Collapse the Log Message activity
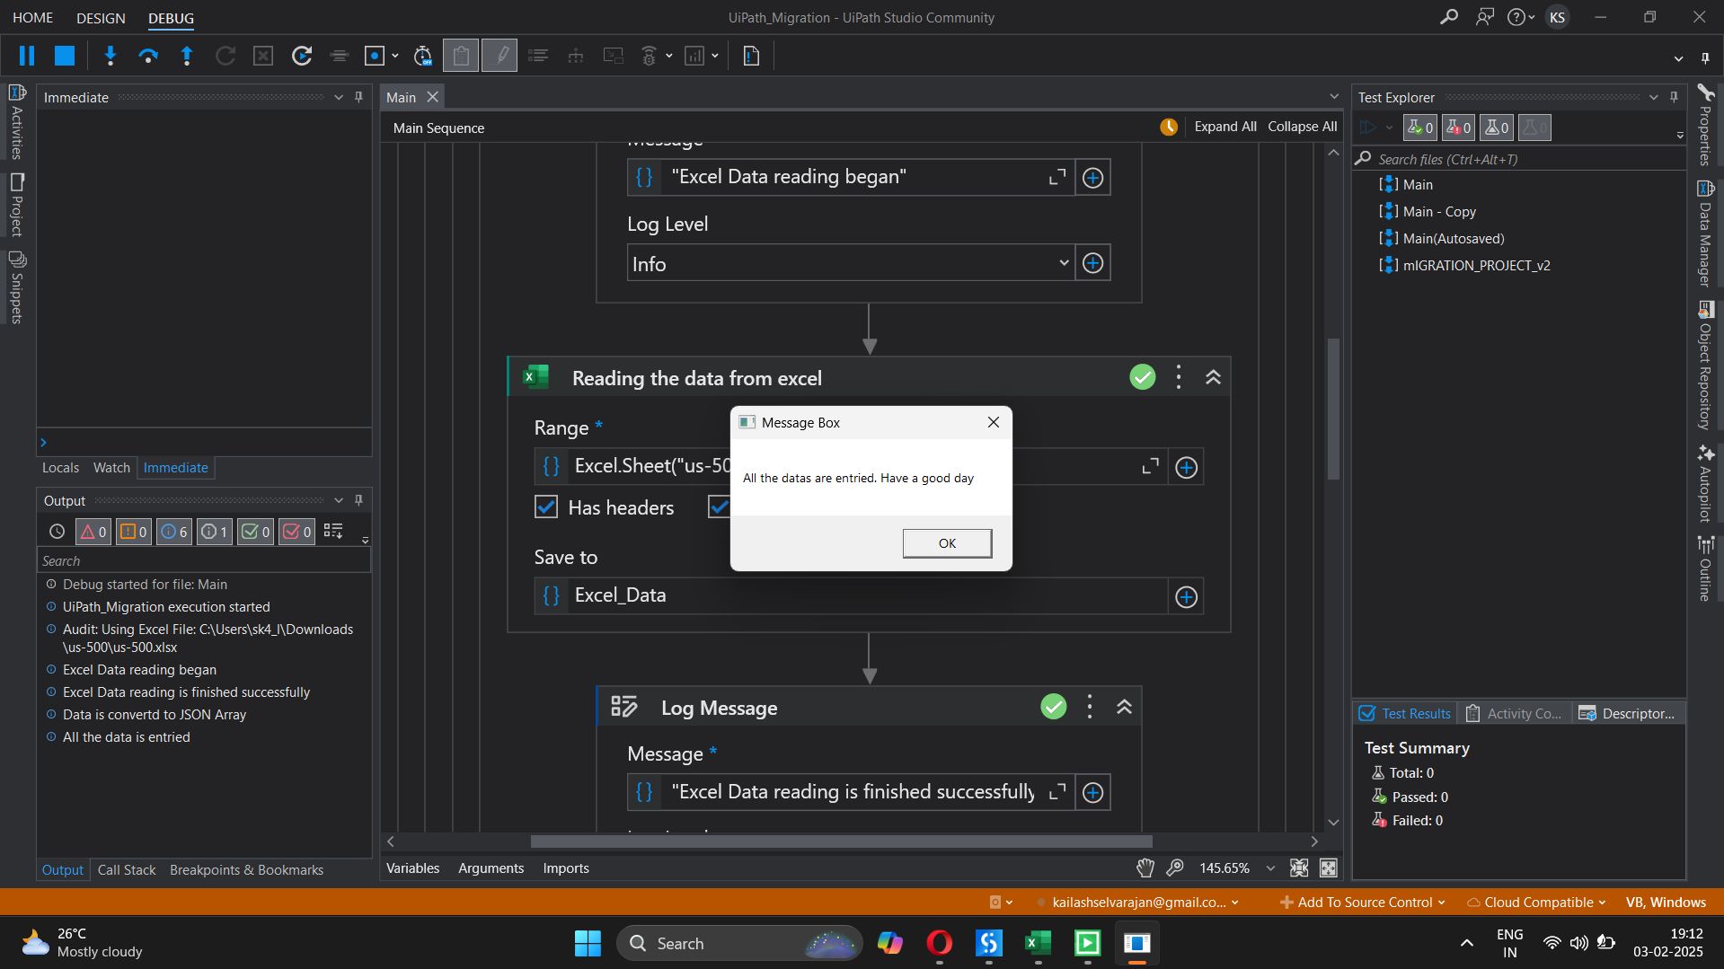1724x969 pixels. point(1124,707)
